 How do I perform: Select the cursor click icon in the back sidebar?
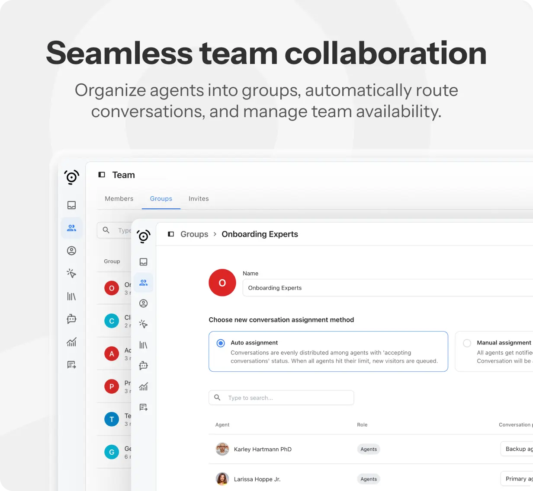[71, 273]
